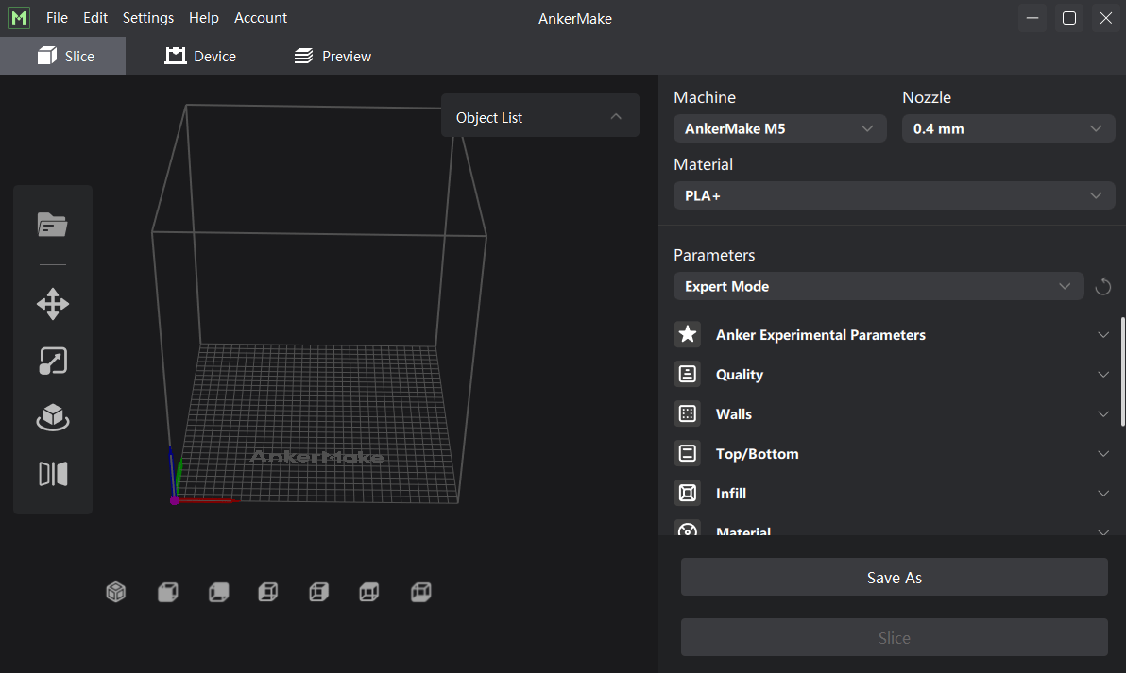Screen dimensions: 1126x673
Task: Switch to isometric 3D view cube
Action: [115, 592]
